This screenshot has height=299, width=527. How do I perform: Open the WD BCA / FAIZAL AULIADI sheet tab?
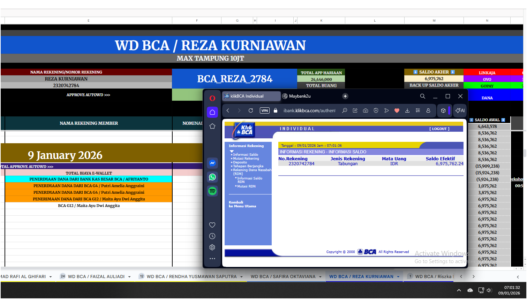click(96, 277)
